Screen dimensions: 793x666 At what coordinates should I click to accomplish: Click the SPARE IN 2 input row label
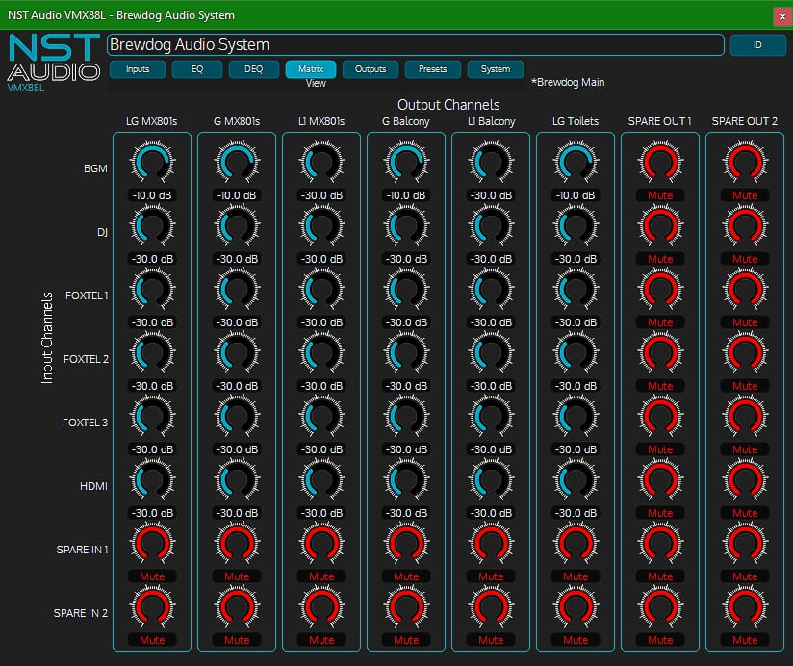pyautogui.click(x=81, y=613)
